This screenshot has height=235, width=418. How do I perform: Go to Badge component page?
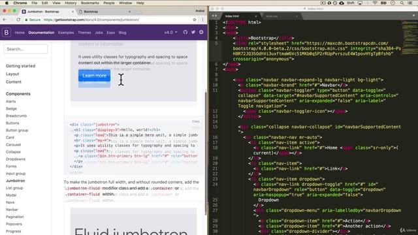coord(11,108)
